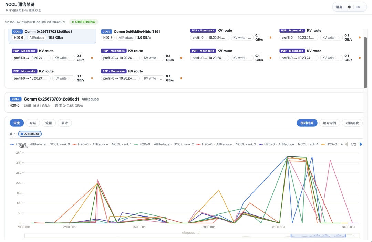This screenshot has width=372, height=242.
Task: Select 绝对时间 time mode
Action: [x=330, y=123]
